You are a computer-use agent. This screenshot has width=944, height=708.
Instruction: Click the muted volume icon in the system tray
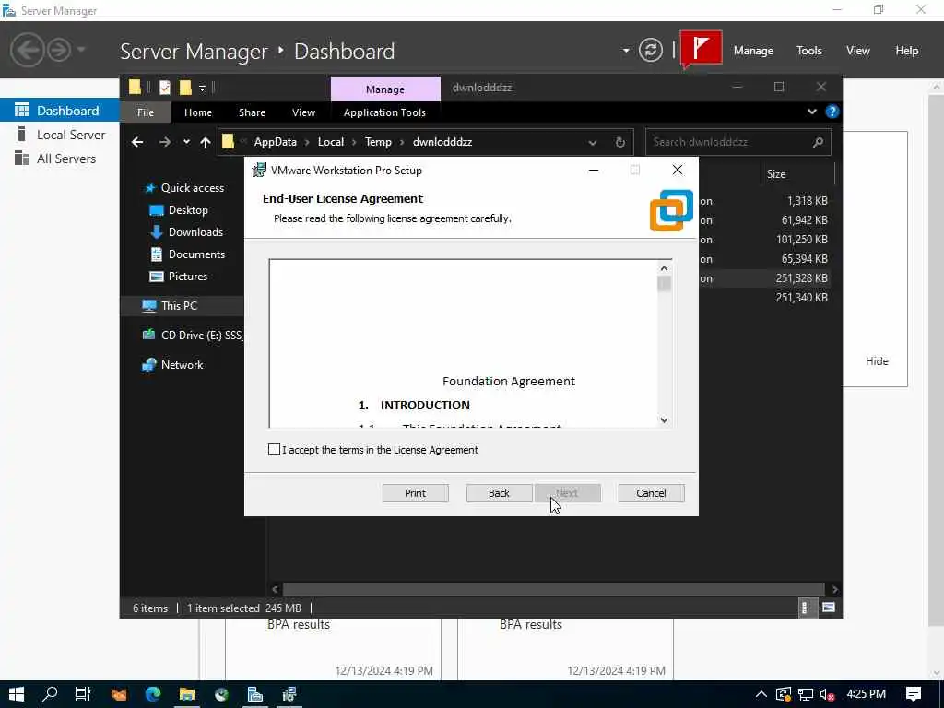click(x=828, y=694)
